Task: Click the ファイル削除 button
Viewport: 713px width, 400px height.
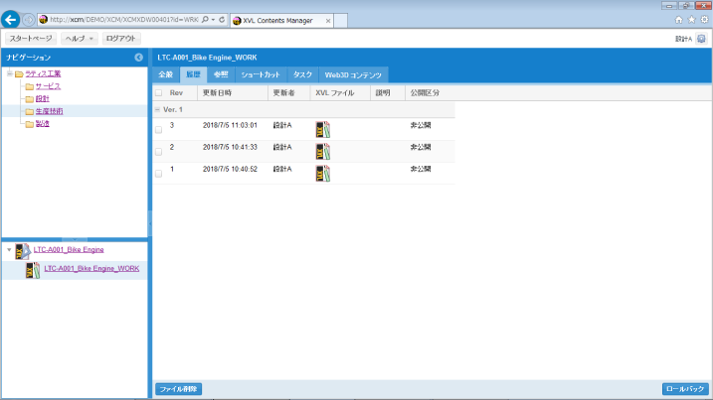Action: click(178, 389)
